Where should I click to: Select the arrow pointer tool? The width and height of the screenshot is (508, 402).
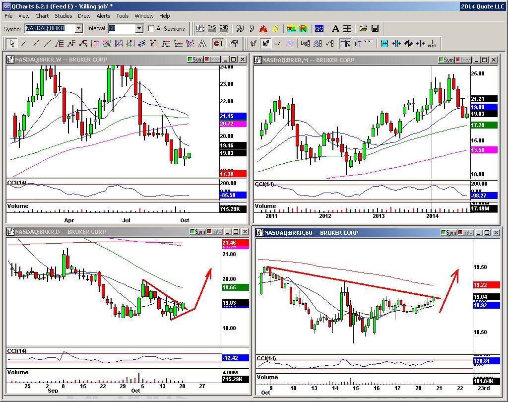(12, 43)
